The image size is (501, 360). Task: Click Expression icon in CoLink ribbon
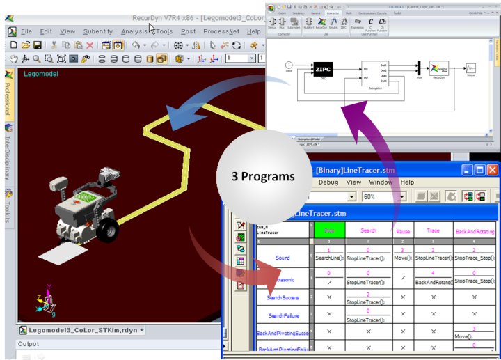pos(358,24)
